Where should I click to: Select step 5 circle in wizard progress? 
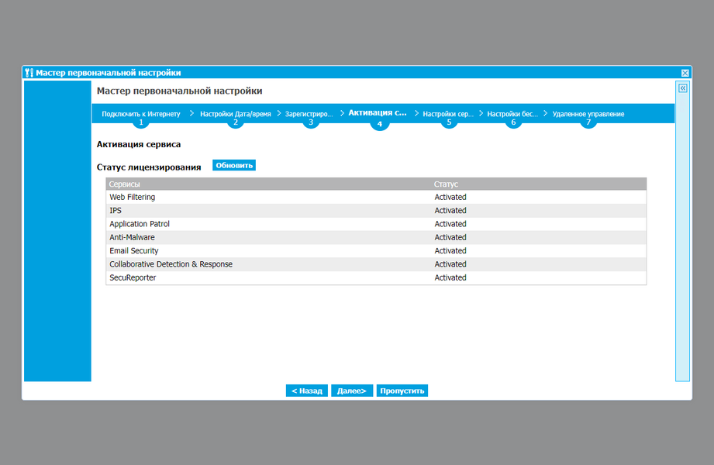449,122
